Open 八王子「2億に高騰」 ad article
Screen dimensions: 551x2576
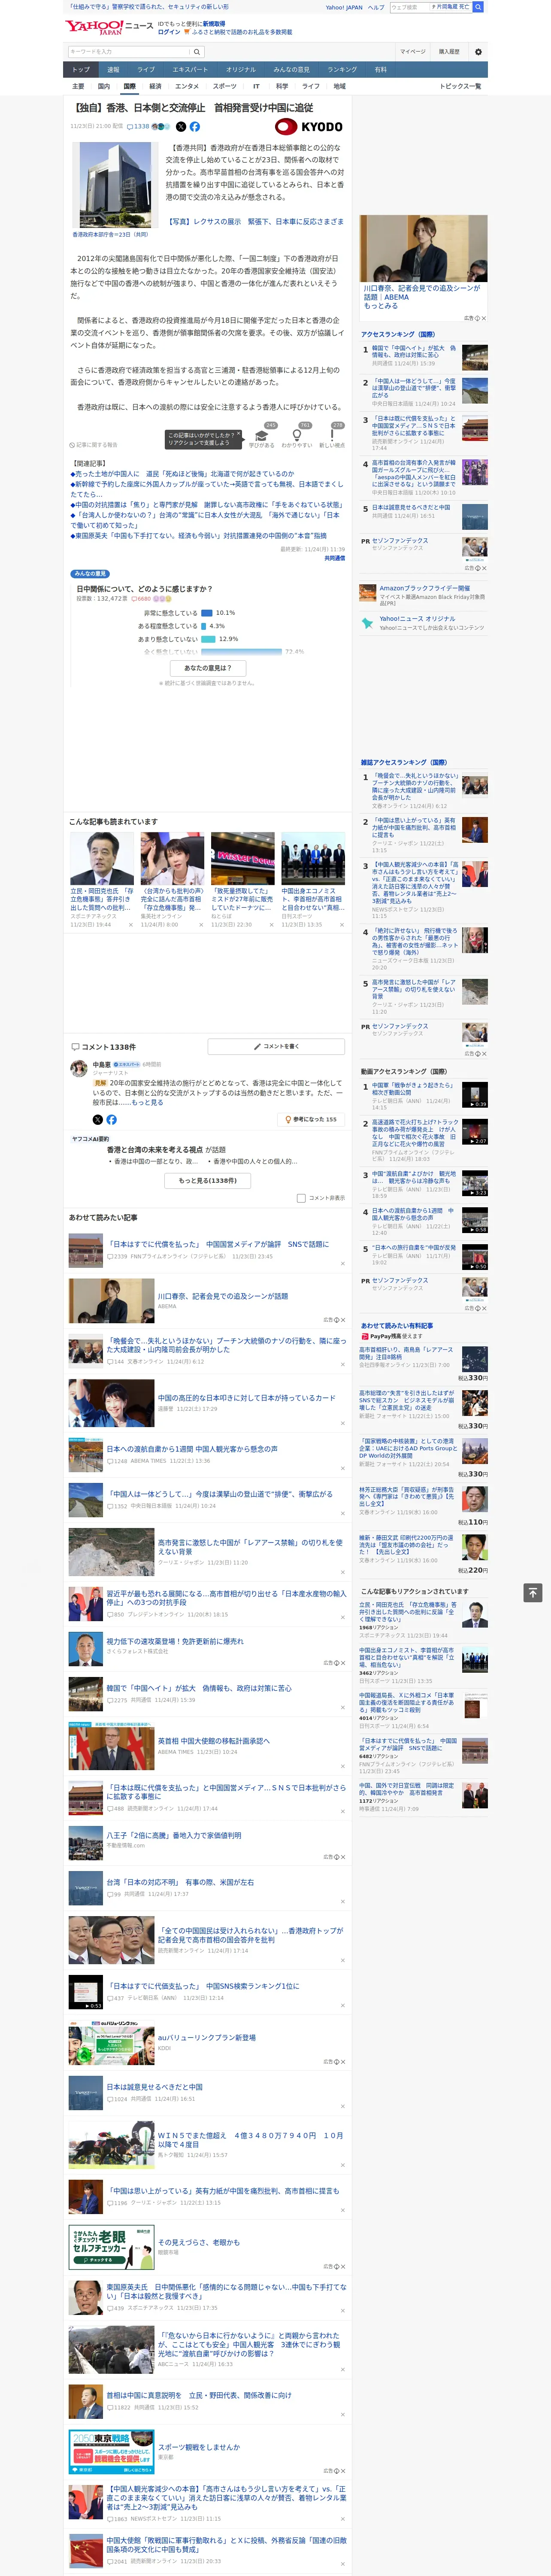coord(174,1835)
